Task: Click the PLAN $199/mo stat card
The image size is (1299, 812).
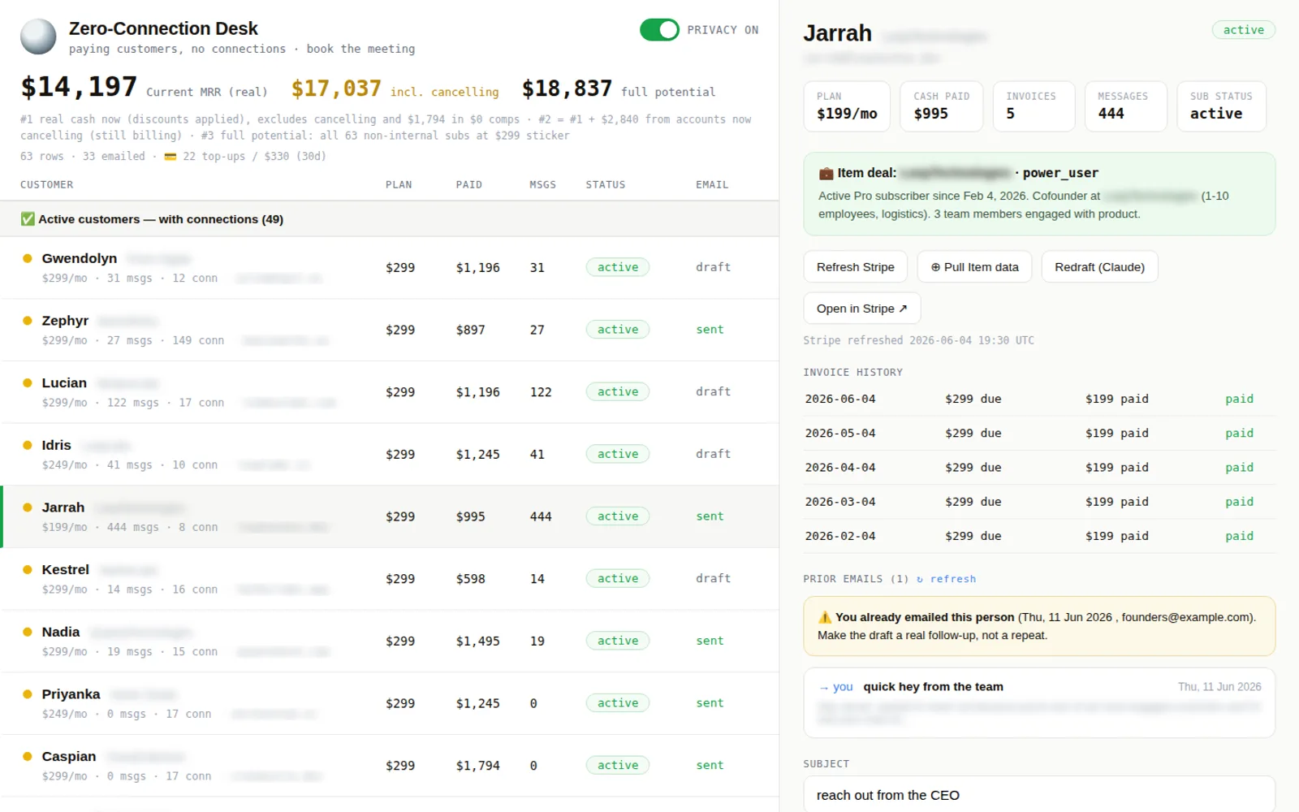Action: [x=847, y=106]
